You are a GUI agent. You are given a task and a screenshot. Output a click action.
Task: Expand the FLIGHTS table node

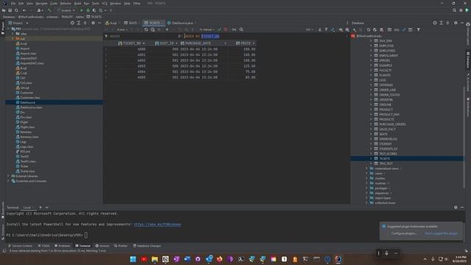[x=371, y=75]
